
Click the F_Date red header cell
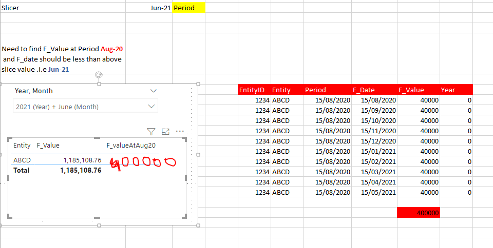click(x=374, y=90)
